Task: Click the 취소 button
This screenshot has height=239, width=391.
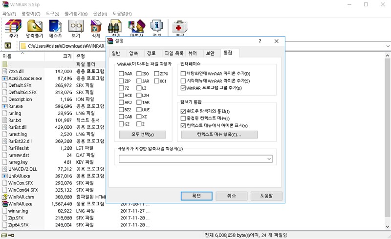Action: click(231, 196)
